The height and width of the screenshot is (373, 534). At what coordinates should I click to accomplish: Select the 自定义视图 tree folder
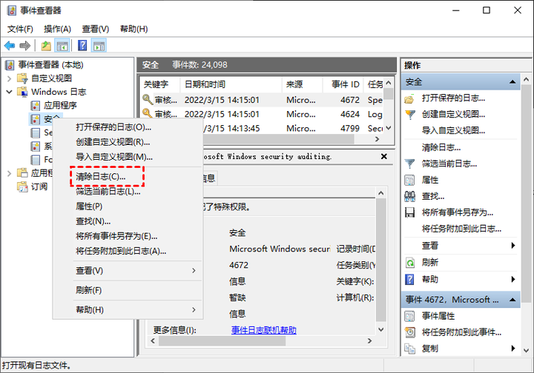coord(51,78)
